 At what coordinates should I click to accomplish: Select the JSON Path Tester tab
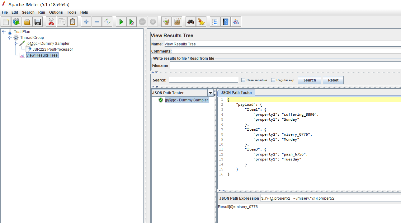click(x=236, y=93)
